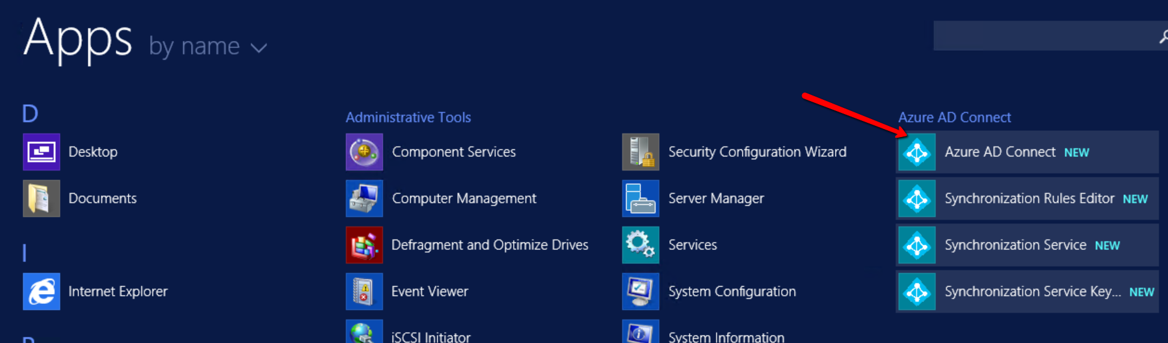Open Server Manager icon
The width and height of the screenshot is (1168, 343).
pos(640,198)
